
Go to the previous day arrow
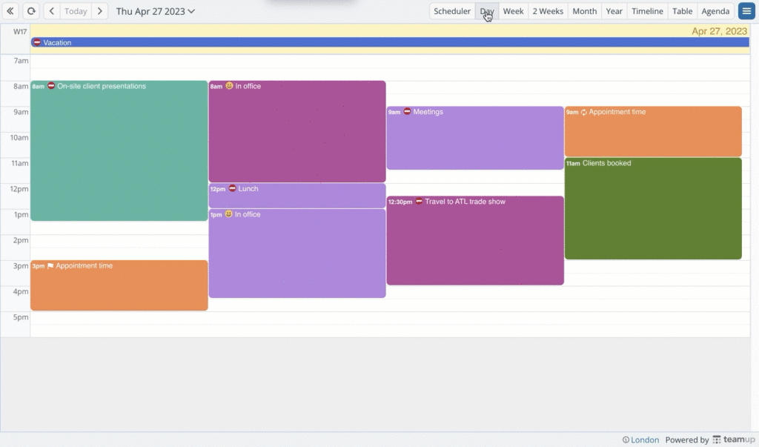click(51, 11)
